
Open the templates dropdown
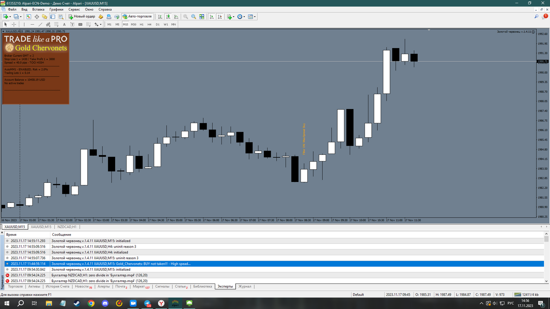point(252,17)
